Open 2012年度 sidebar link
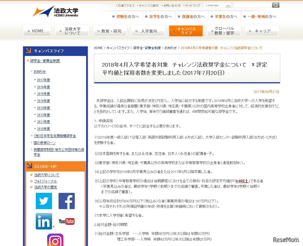The image size is (303, 246). (43, 115)
